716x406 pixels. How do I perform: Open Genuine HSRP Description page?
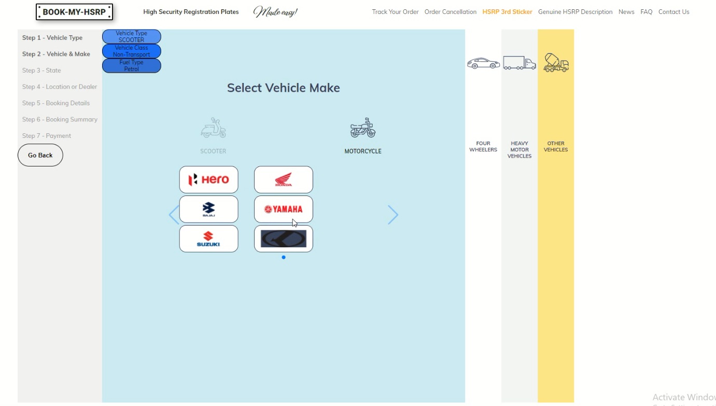pos(575,12)
